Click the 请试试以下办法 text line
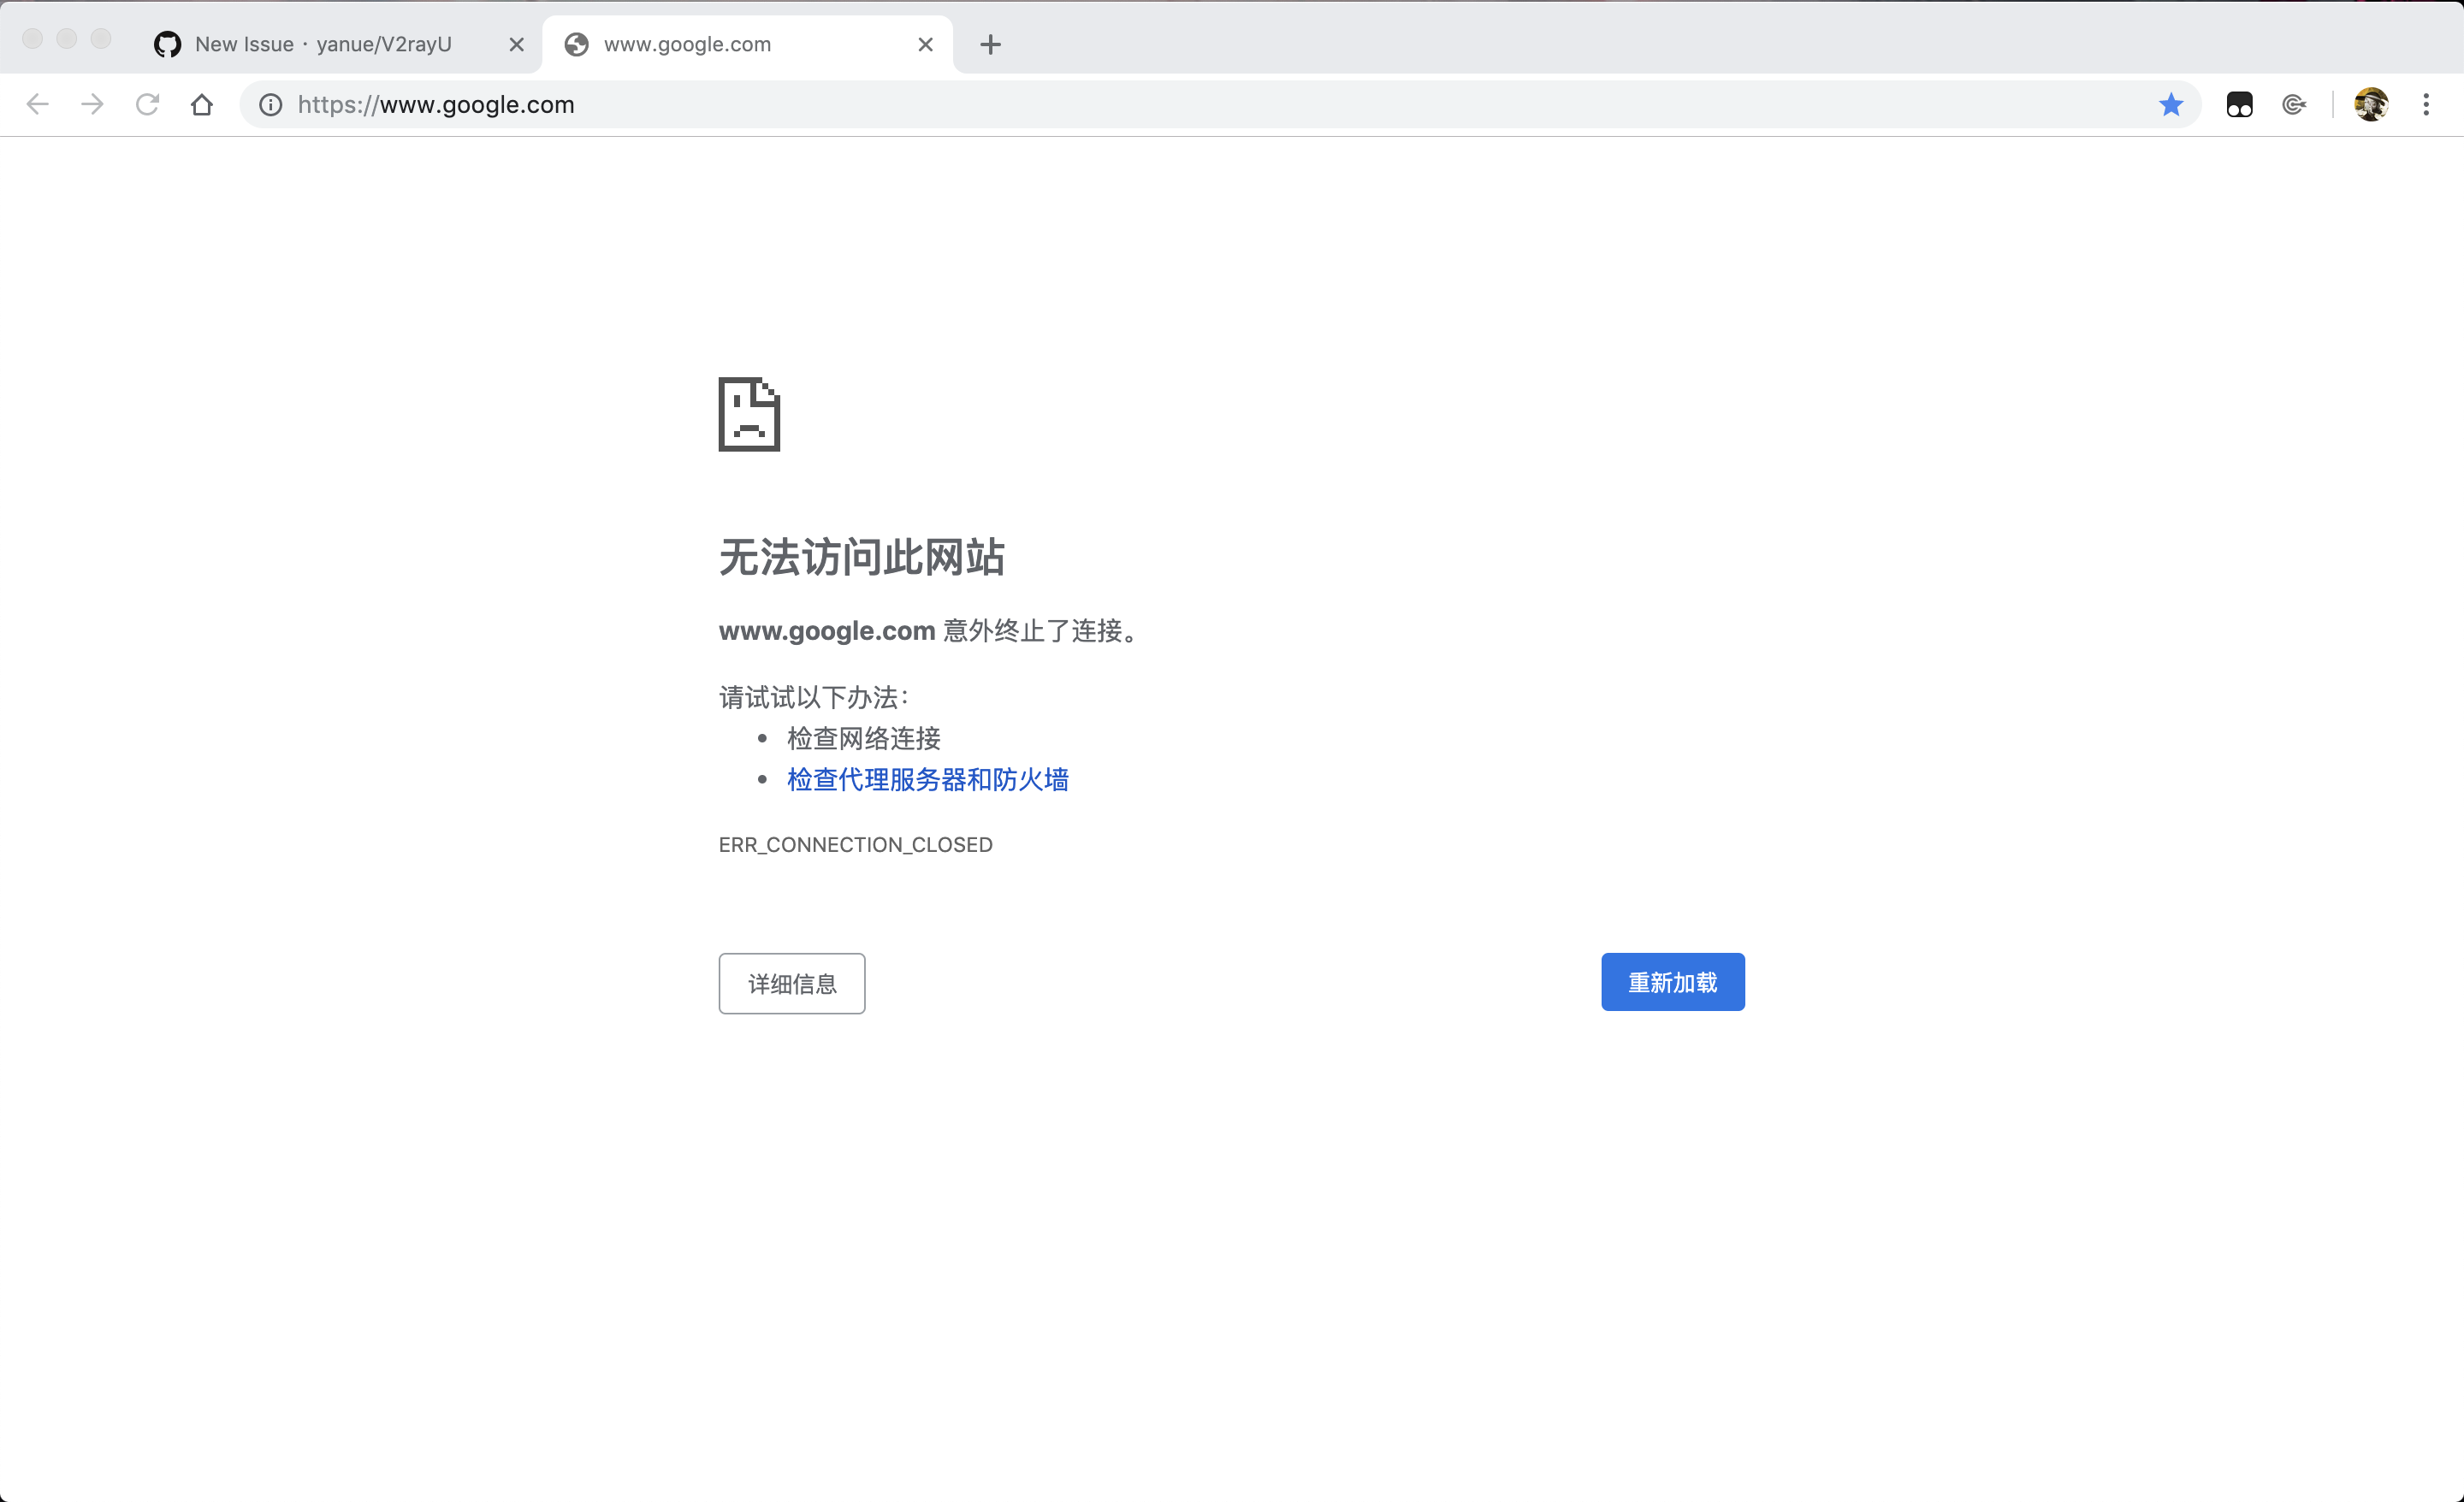The image size is (2464, 1502). tap(814, 697)
